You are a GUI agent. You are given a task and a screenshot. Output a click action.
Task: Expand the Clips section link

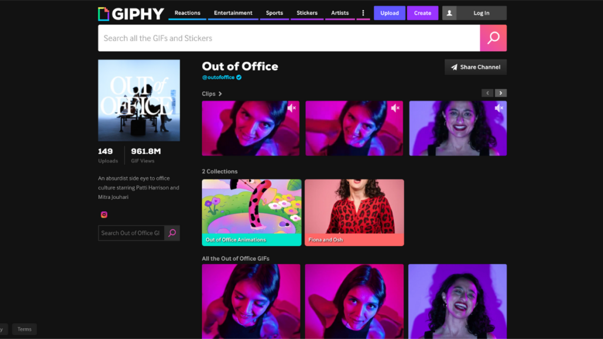pyautogui.click(x=212, y=94)
